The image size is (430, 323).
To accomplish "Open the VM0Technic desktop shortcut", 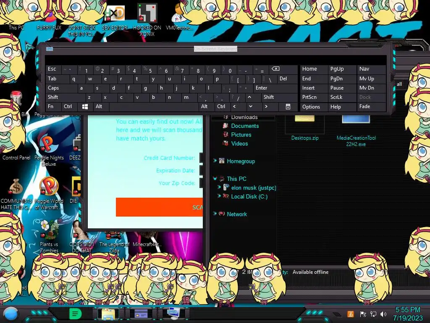I will tap(179, 17).
